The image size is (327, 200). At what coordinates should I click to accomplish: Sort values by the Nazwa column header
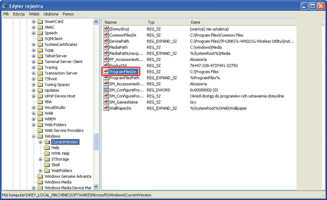(123, 22)
